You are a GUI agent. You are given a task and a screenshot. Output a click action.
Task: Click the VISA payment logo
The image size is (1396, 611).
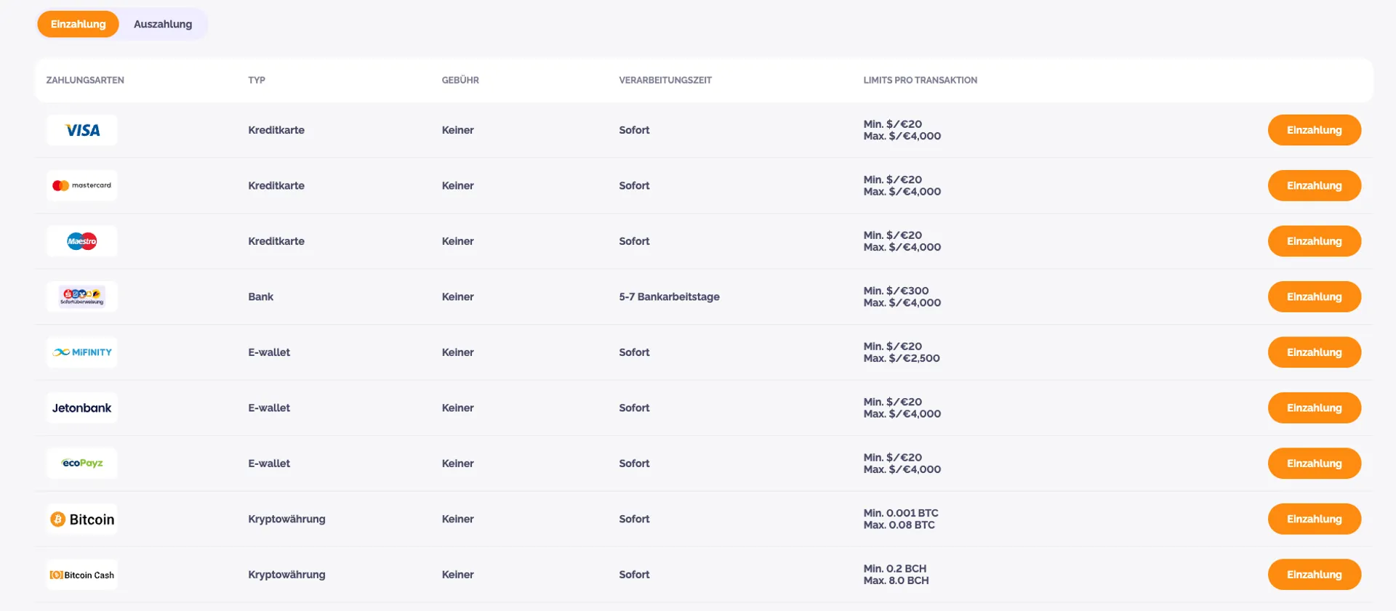(82, 130)
